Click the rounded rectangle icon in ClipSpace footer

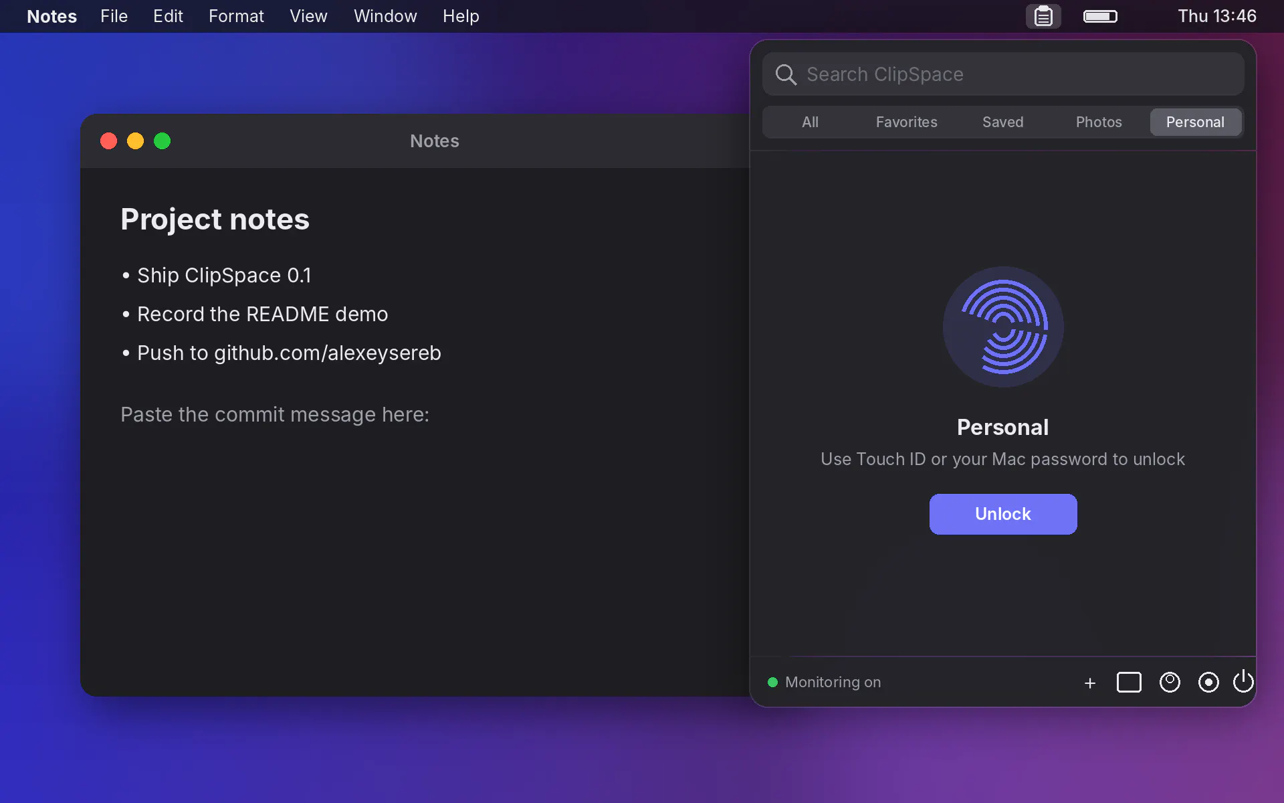click(x=1129, y=683)
